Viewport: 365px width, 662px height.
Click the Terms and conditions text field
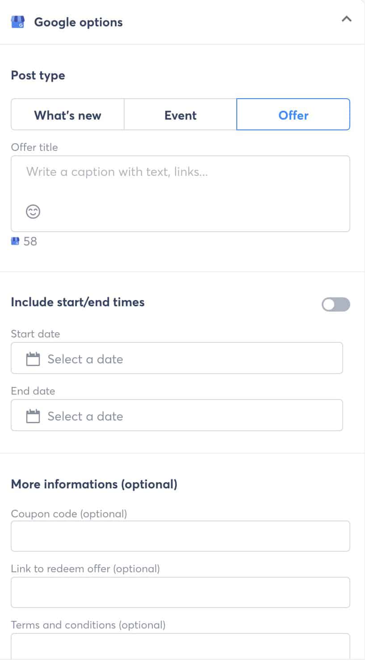[x=180, y=646]
